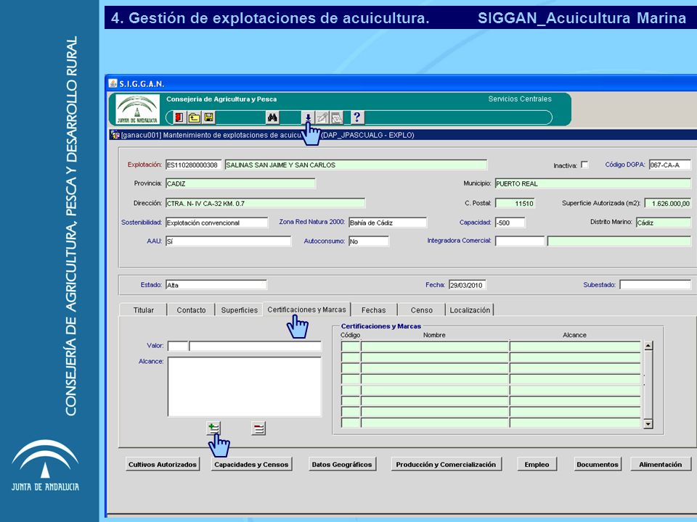
Task: Add a certification row with the green plus icon
Action: (x=213, y=428)
